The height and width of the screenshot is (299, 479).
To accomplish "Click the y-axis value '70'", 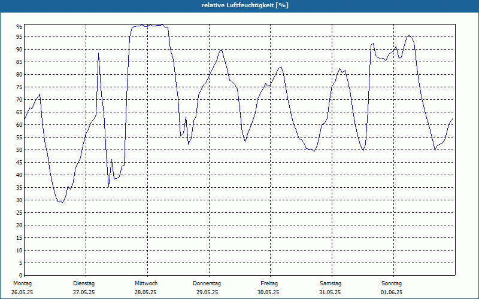I will (19, 100).
